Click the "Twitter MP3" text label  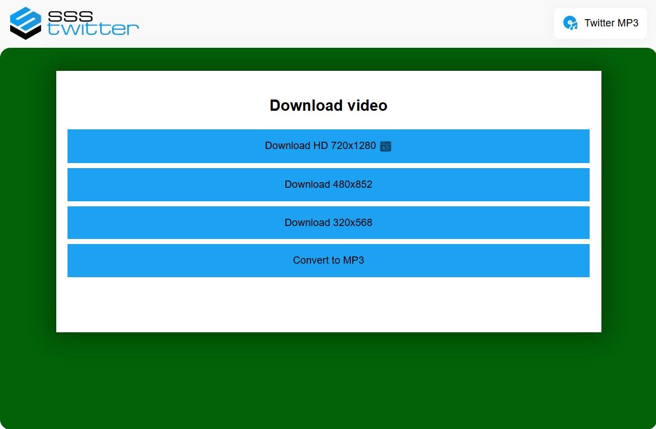(x=611, y=23)
